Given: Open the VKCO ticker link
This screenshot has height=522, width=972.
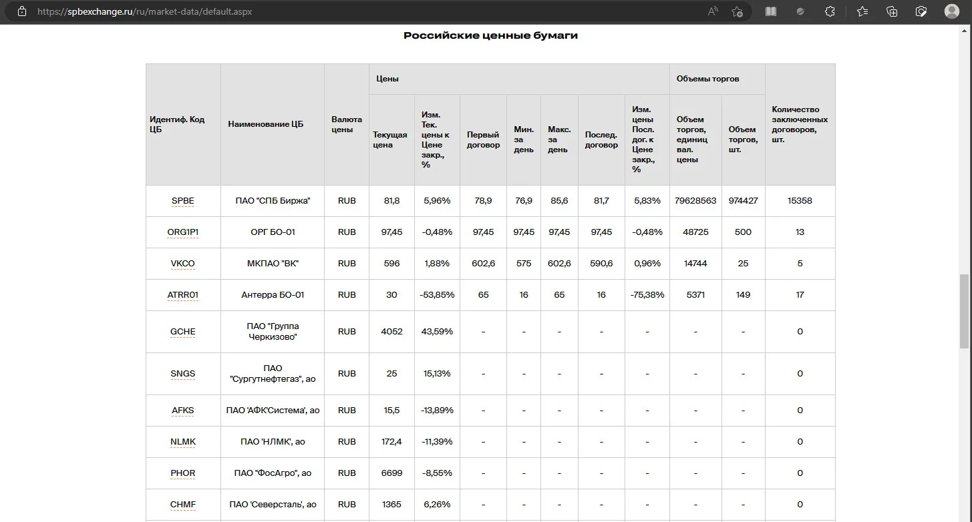Looking at the screenshot, I should (x=183, y=263).
